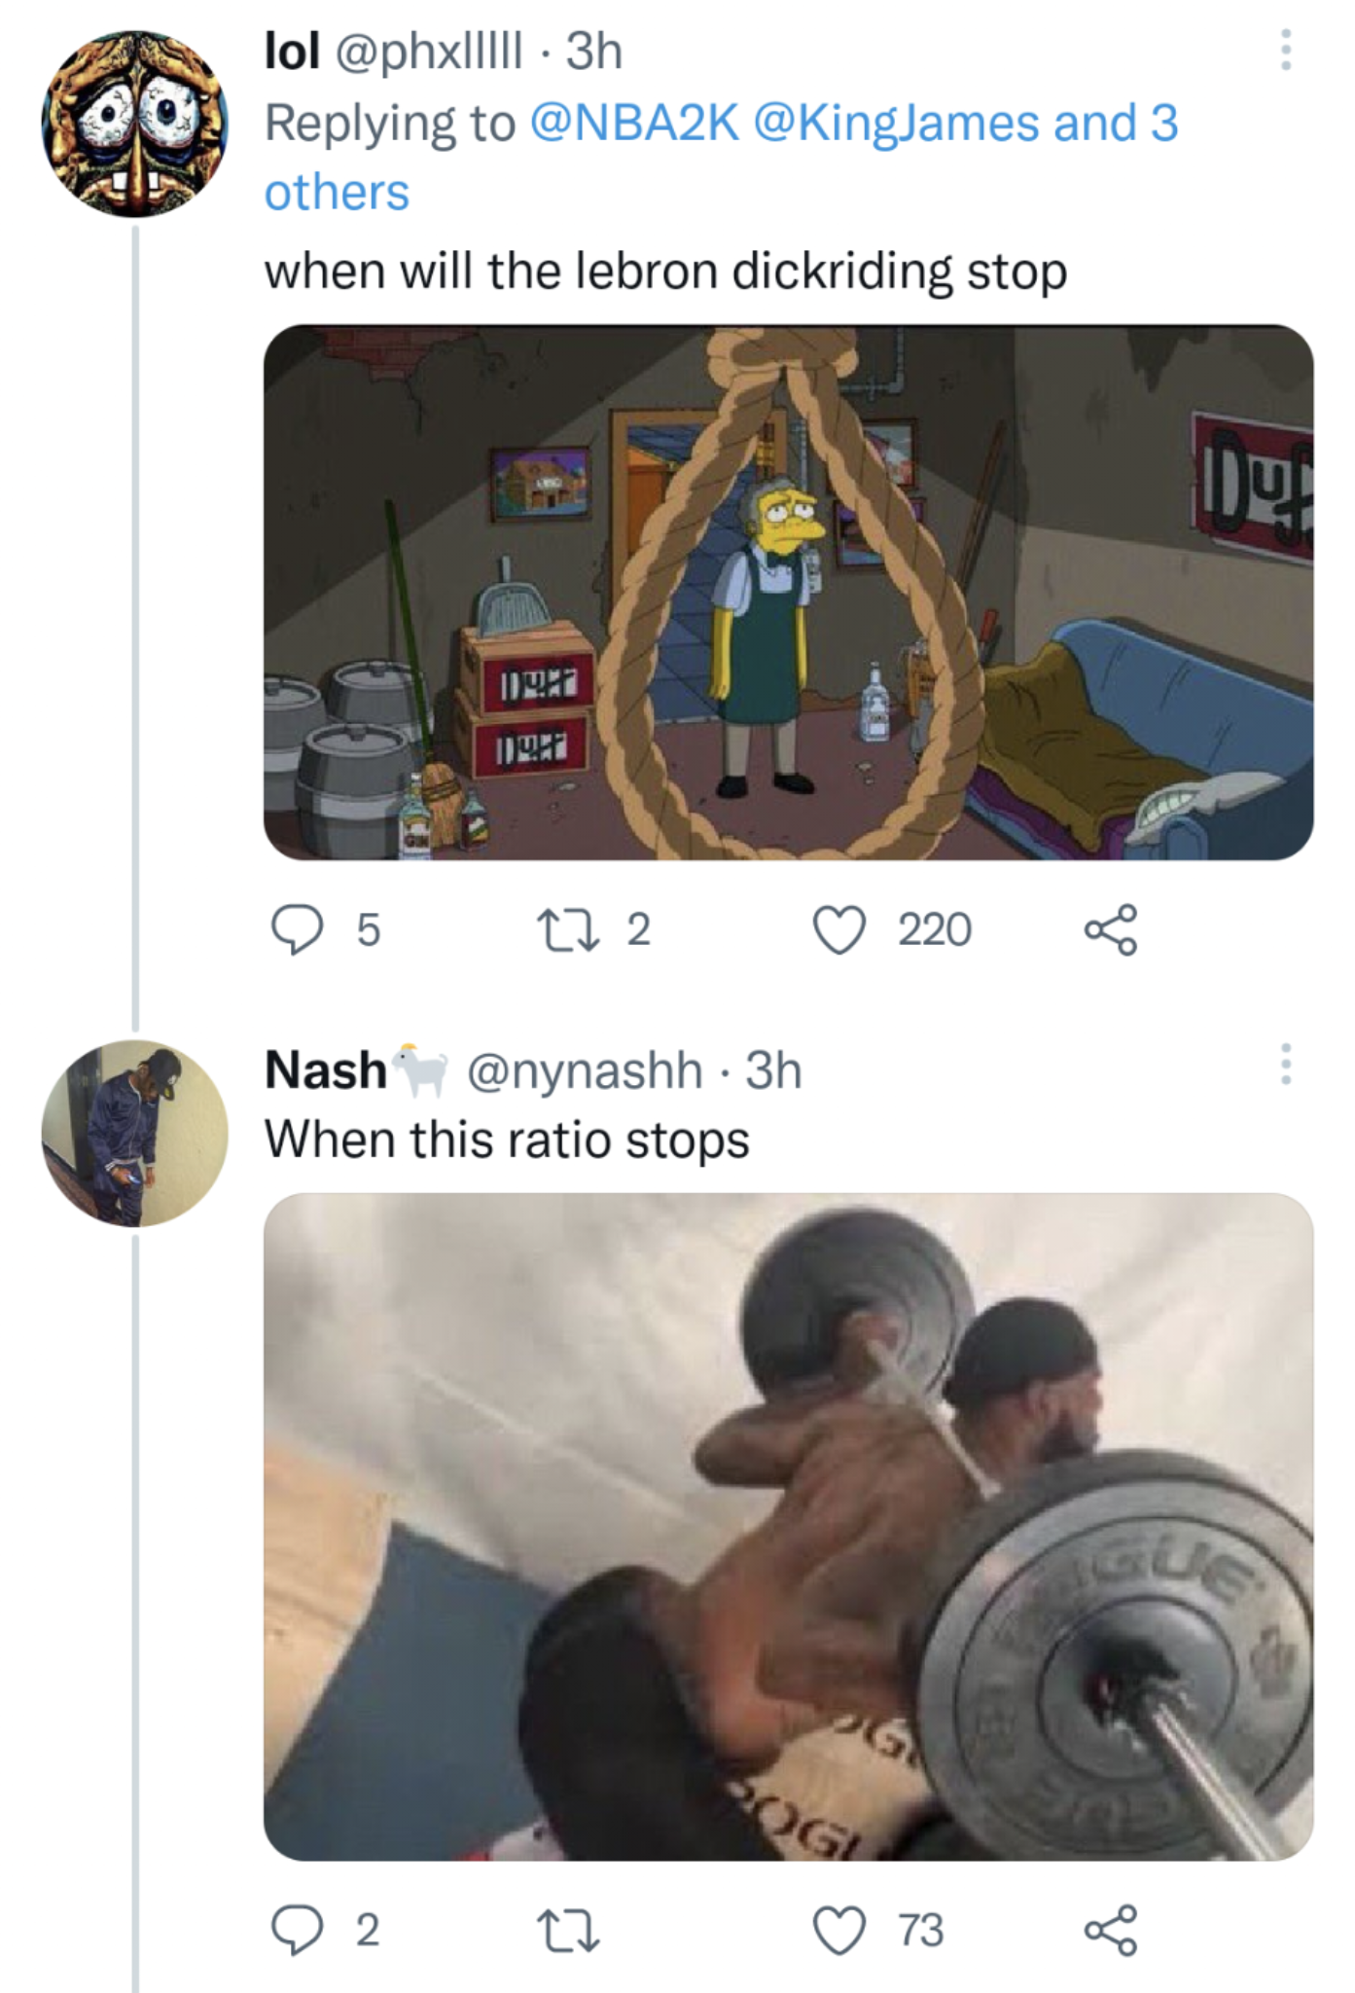Show the 3 others being replied to
1355x1993 pixels.
click(1117, 124)
